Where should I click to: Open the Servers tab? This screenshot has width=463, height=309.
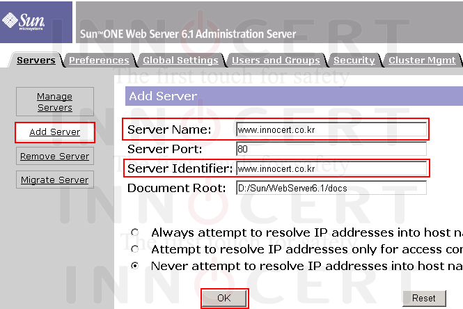pos(36,61)
